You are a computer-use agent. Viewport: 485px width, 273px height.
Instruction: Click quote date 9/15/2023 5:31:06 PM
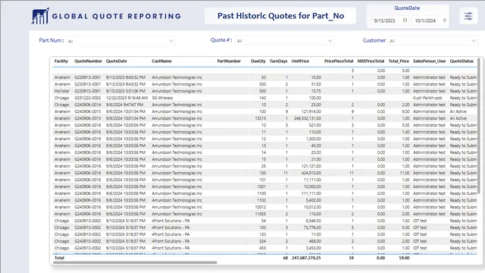[126, 91]
